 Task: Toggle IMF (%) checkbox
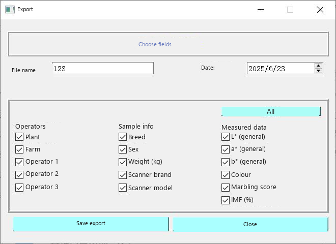[226, 200]
